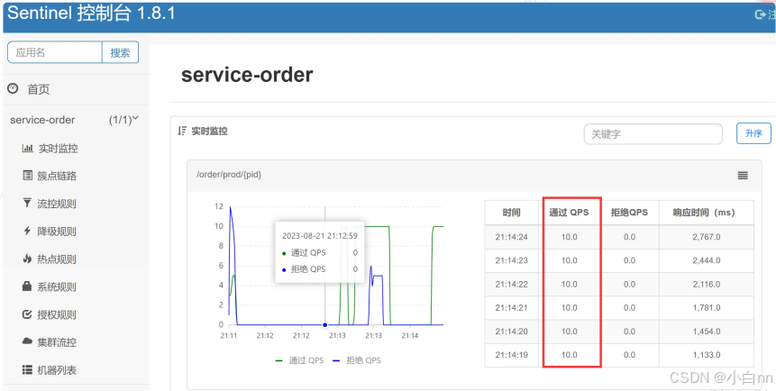Open 机器列表 menu item
The height and width of the screenshot is (391, 776).
point(57,369)
